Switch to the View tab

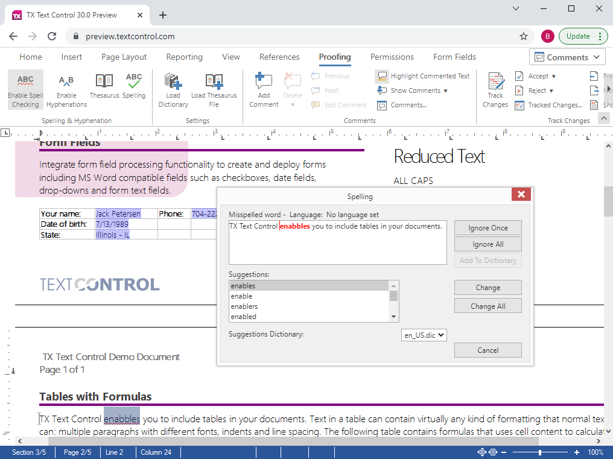pyautogui.click(x=231, y=57)
